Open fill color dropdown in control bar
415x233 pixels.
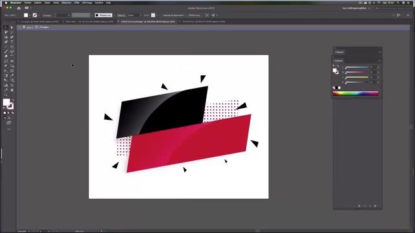pyautogui.click(x=30, y=16)
